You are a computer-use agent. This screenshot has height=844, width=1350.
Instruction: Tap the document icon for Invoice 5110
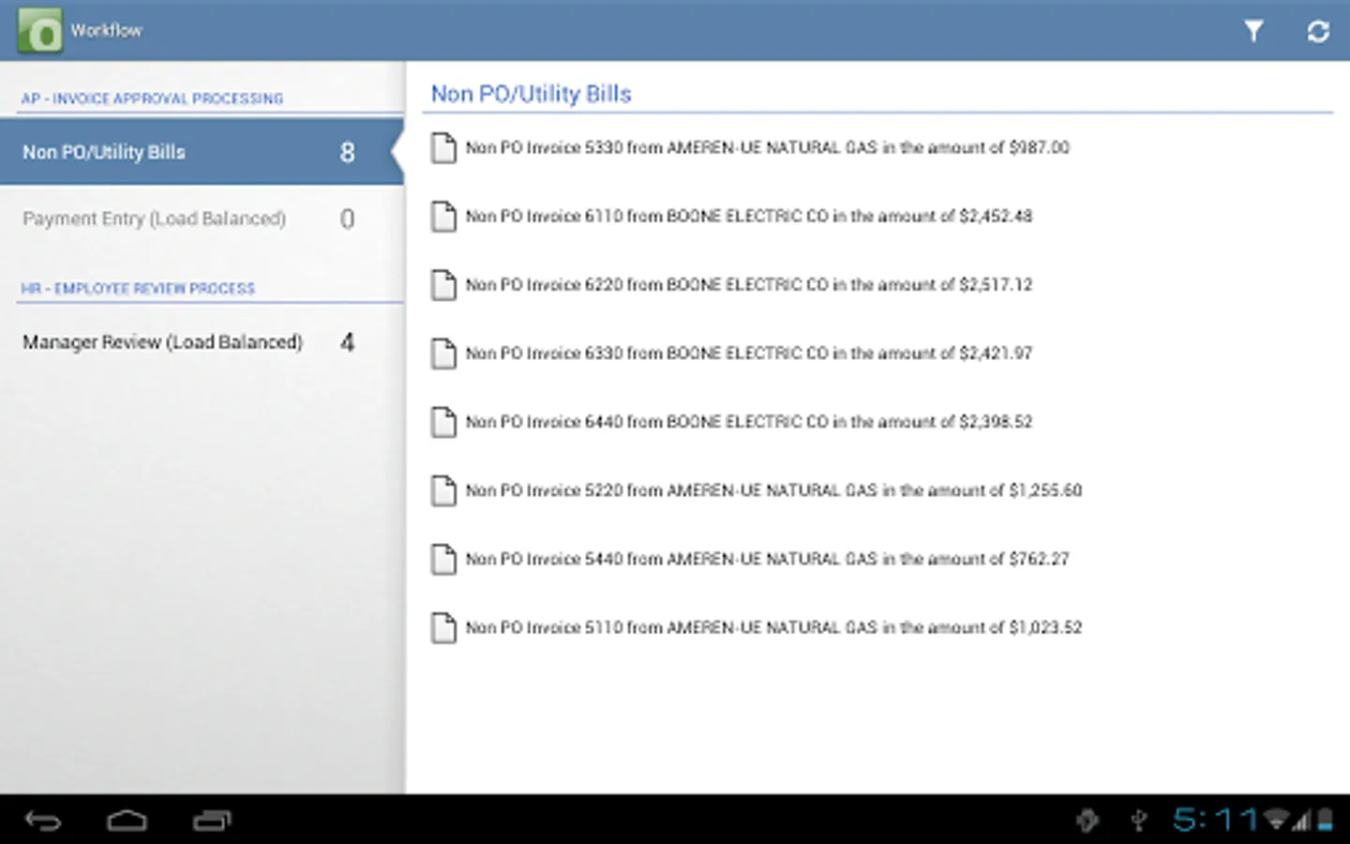coord(443,627)
